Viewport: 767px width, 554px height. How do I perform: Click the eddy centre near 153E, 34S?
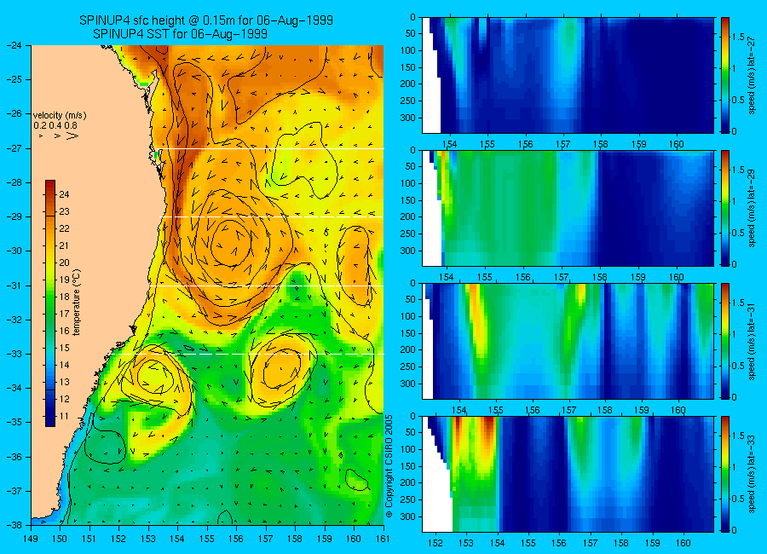156,377
